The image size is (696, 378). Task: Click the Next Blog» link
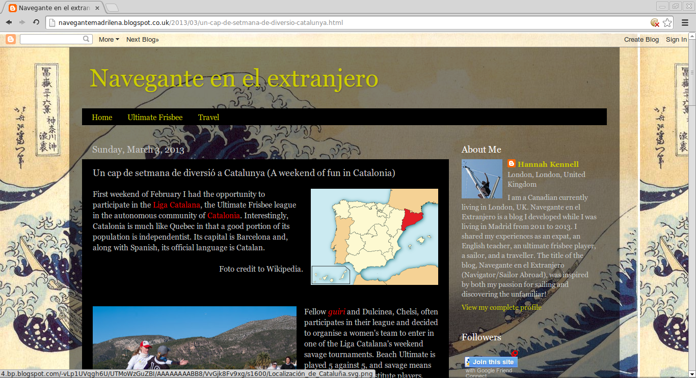tap(143, 39)
